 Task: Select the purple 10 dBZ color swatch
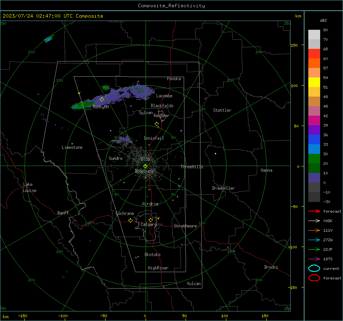[x=314, y=177]
